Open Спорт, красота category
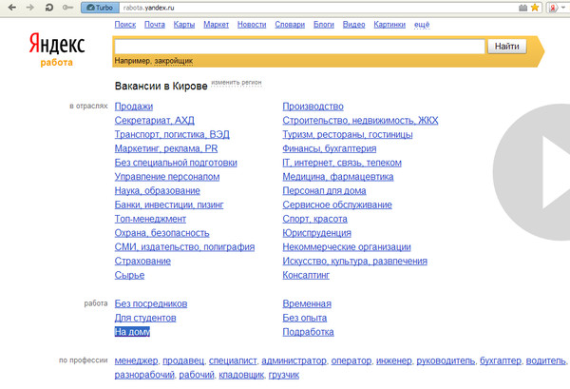Image resolution: width=570 pixels, height=389 pixels. [x=314, y=219]
